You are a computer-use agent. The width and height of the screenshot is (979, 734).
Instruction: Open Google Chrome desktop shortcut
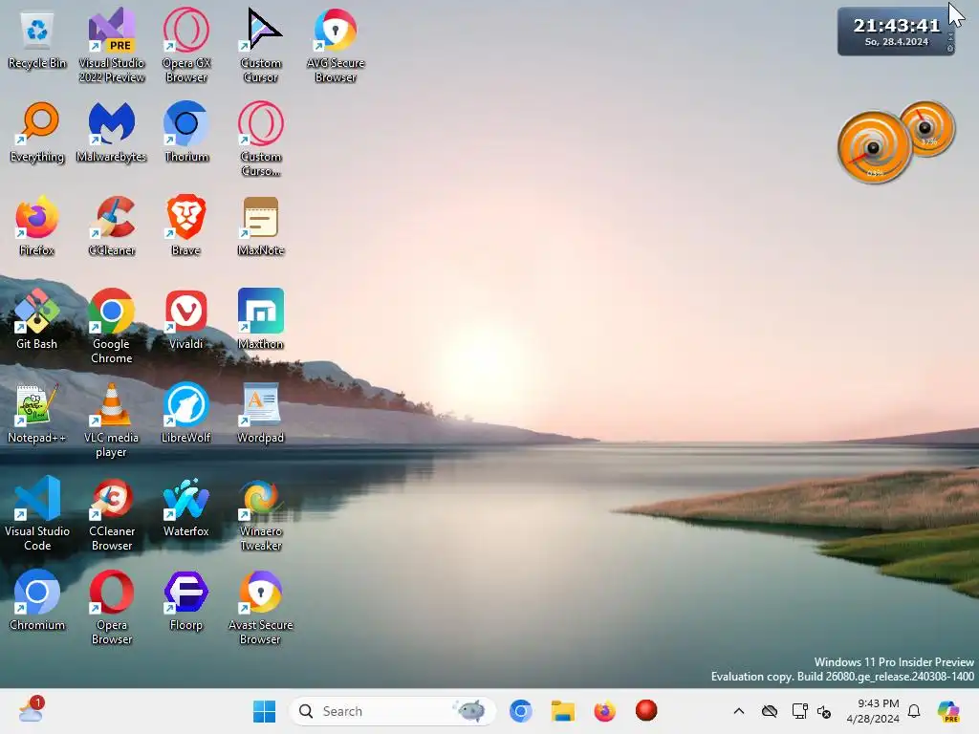(111, 327)
